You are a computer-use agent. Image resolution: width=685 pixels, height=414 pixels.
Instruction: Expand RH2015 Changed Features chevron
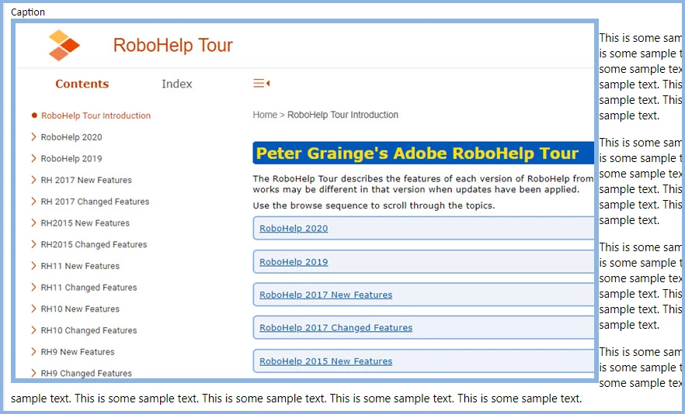click(x=33, y=244)
